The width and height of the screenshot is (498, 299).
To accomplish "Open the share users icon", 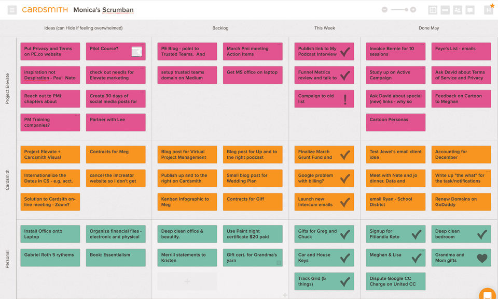I will click(458, 10).
